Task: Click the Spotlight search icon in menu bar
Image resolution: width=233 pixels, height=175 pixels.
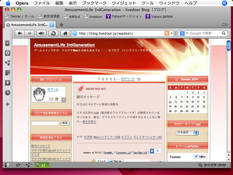Action: coord(225,3)
